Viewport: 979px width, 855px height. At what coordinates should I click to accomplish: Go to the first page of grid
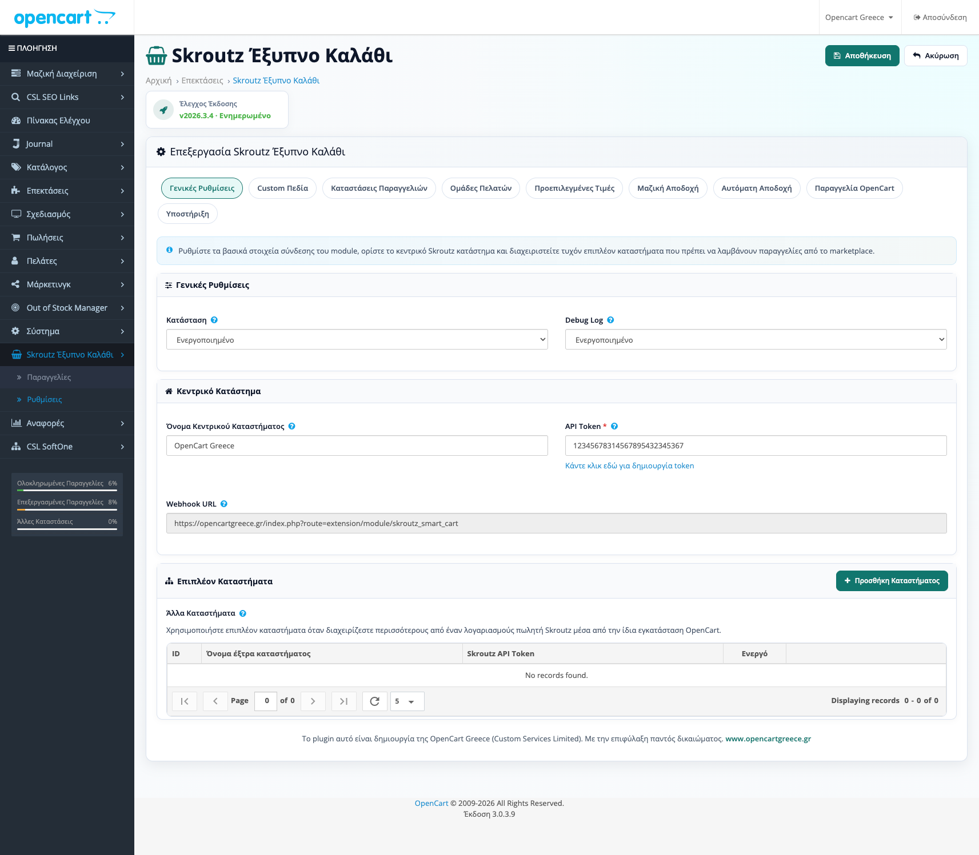point(185,701)
